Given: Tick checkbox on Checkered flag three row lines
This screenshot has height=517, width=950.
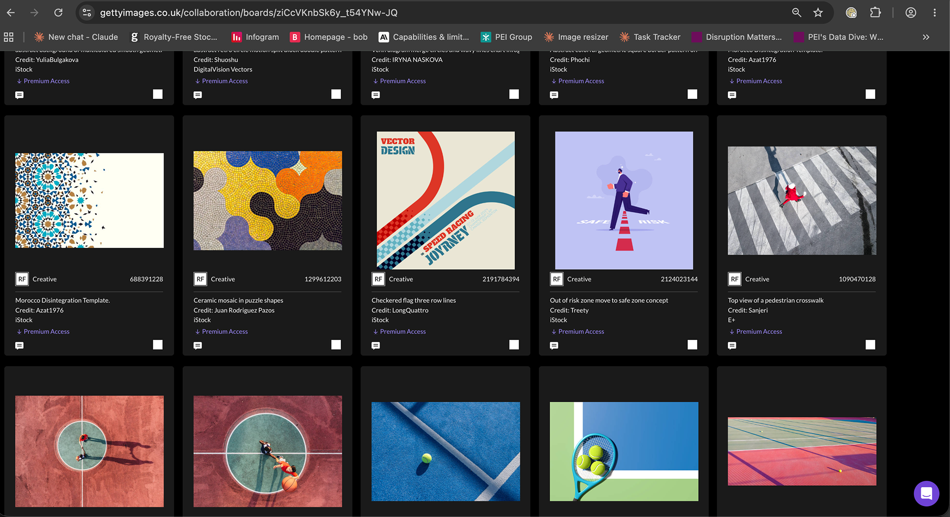Looking at the screenshot, I should [514, 345].
